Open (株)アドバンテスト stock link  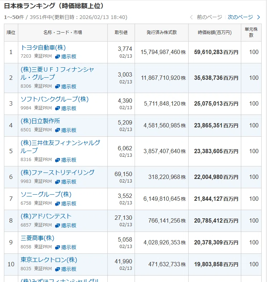point(46,216)
